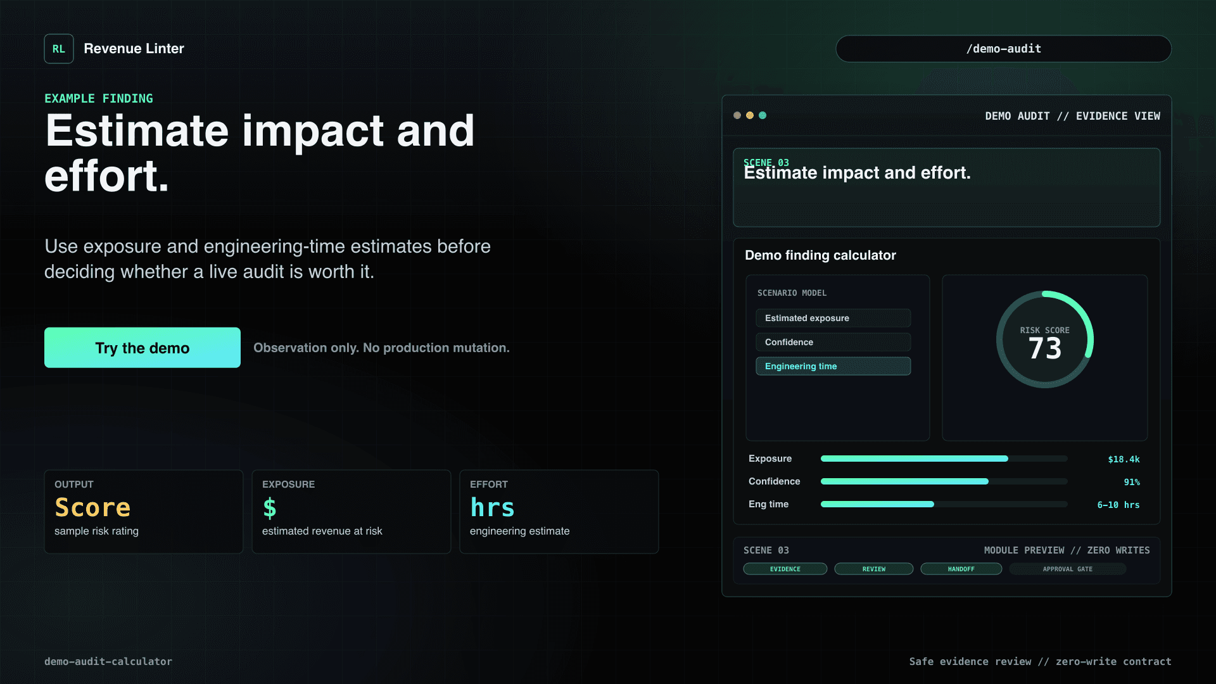The width and height of the screenshot is (1216, 684).
Task: Click the demo-audit-calculator footer text
Action: point(108,661)
